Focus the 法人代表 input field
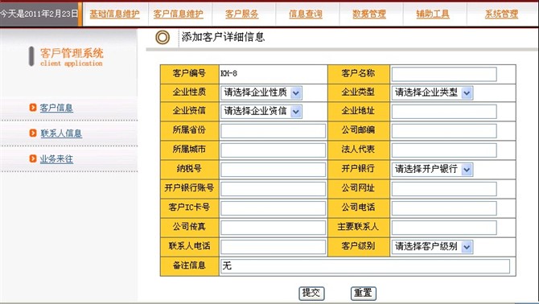This screenshot has height=304, width=539. (x=444, y=150)
